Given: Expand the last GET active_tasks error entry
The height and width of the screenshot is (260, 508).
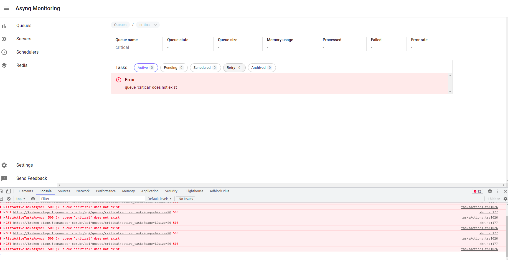Looking at the screenshot, I should point(4,244).
